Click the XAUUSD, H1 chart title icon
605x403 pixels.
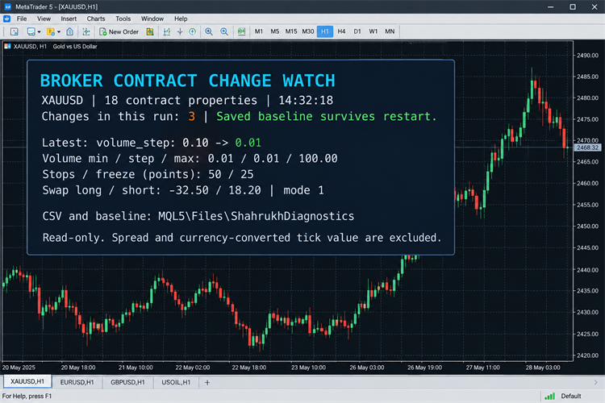click(x=7, y=46)
